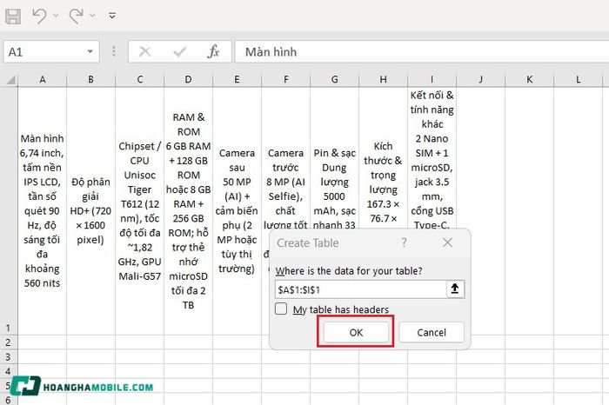
Task: Select column J header
Action: (481, 80)
